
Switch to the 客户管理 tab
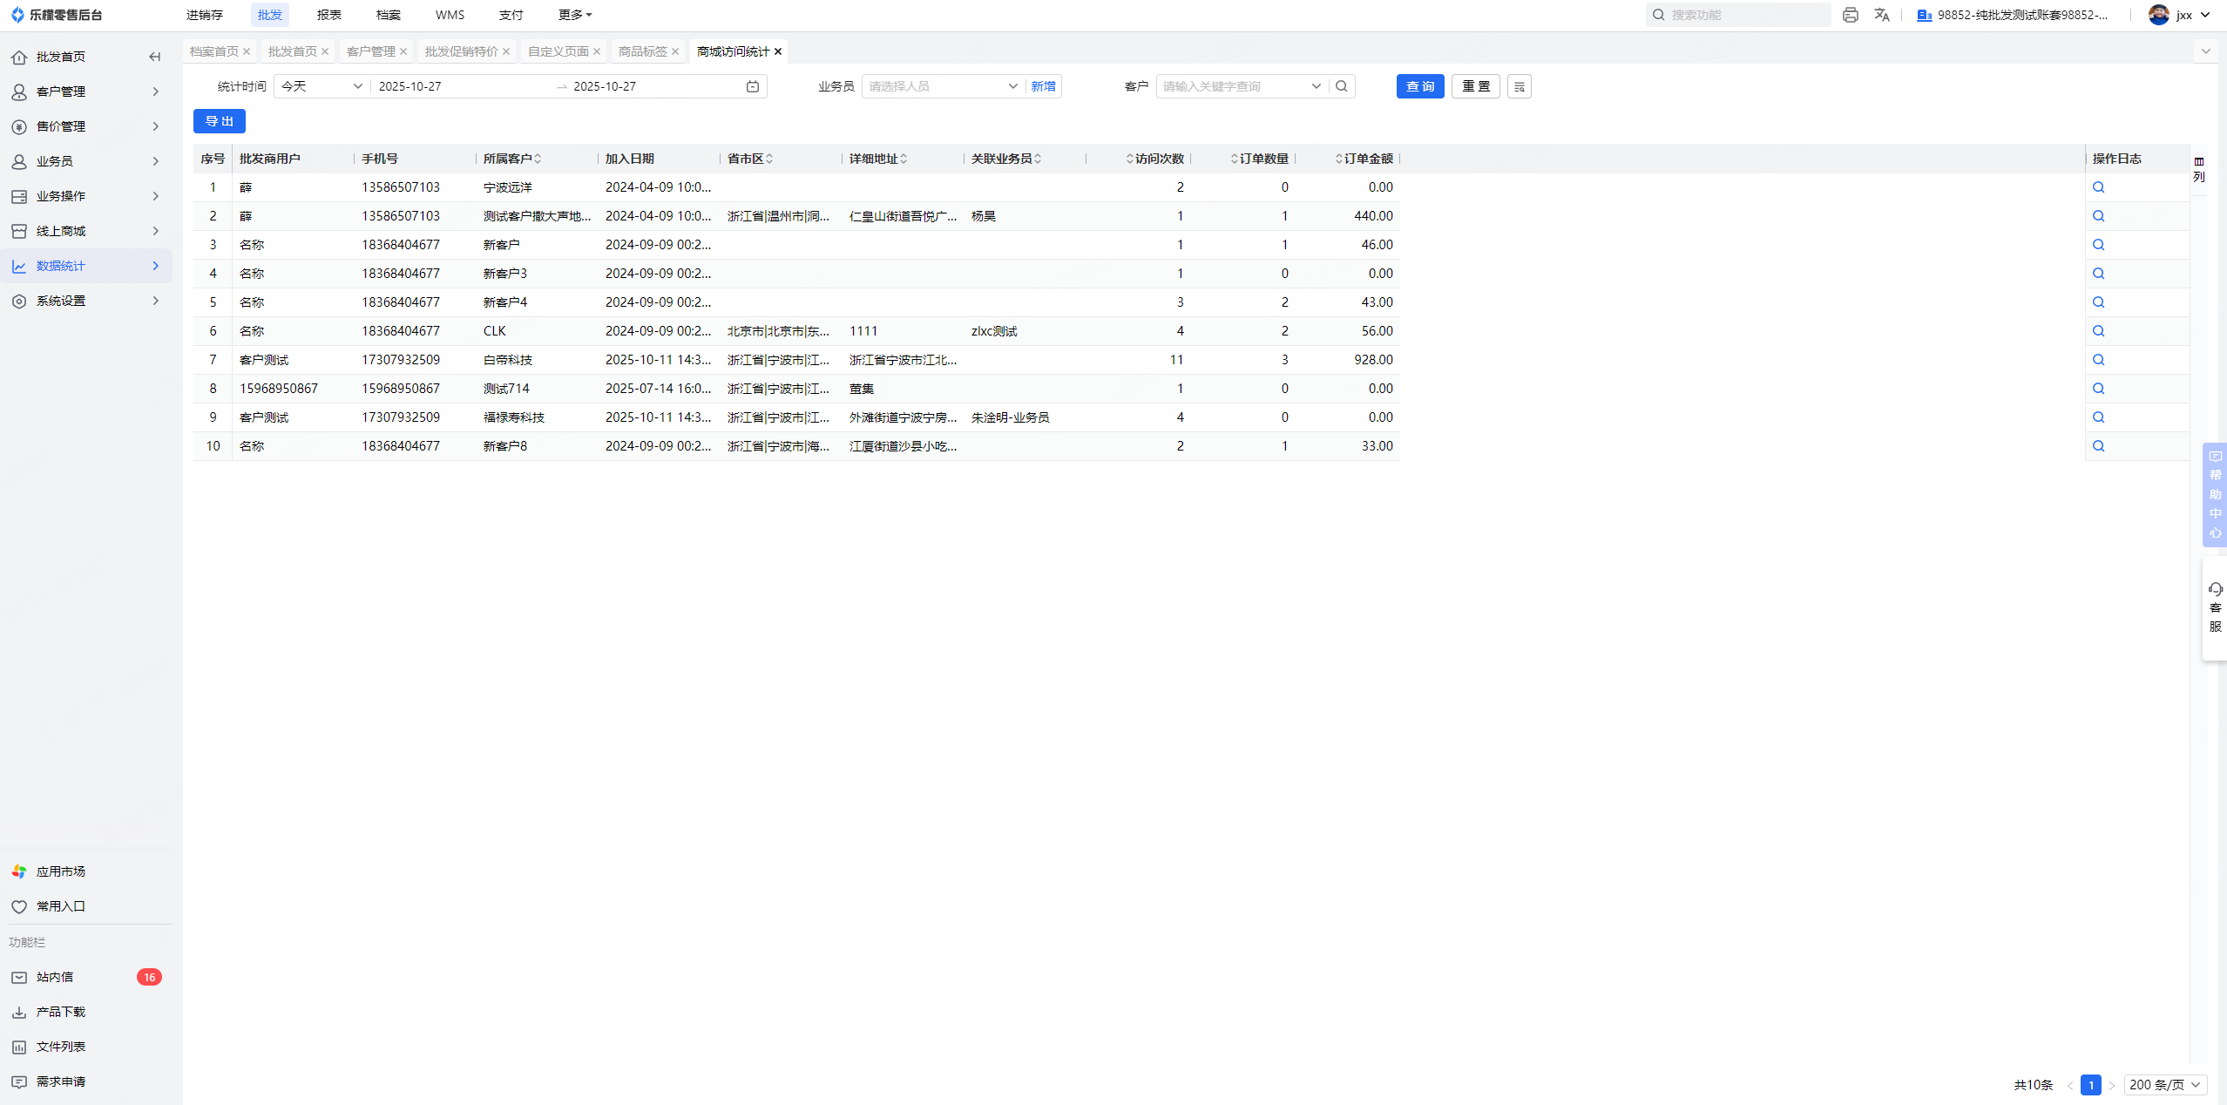pyautogui.click(x=371, y=51)
